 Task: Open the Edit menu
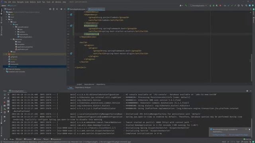(10, 2)
